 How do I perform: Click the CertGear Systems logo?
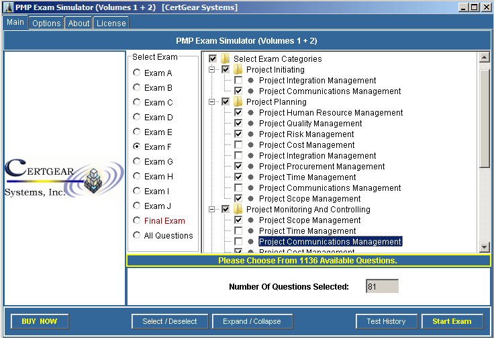point(64,178)
